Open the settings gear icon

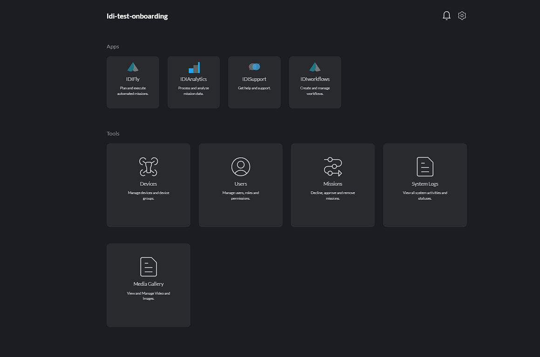462,15
